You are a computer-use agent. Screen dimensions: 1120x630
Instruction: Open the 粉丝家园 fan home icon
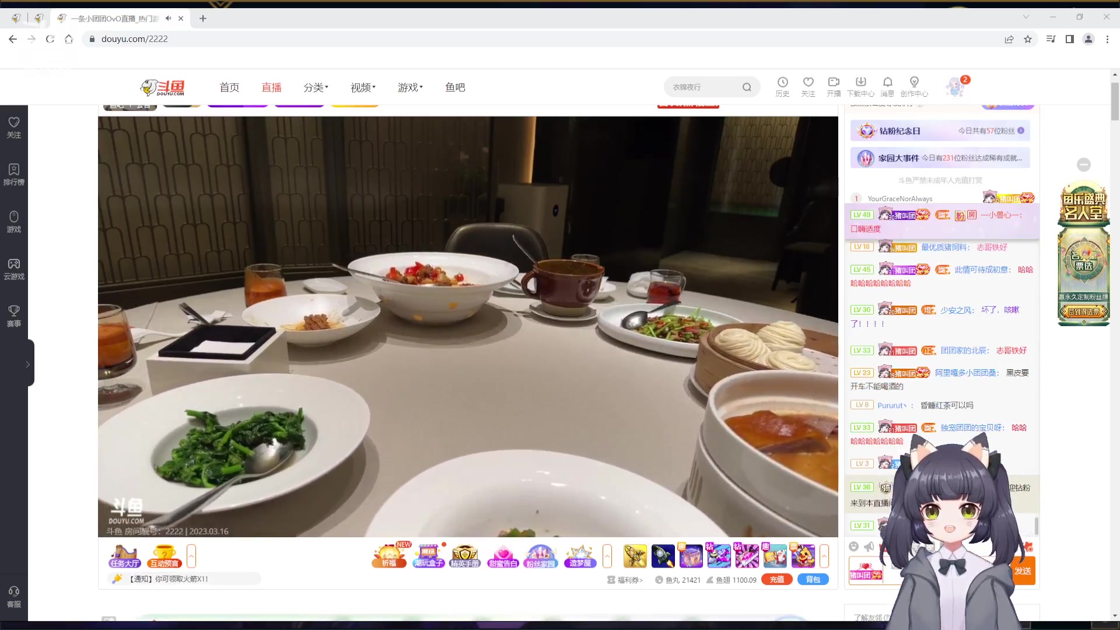point(541,556)
